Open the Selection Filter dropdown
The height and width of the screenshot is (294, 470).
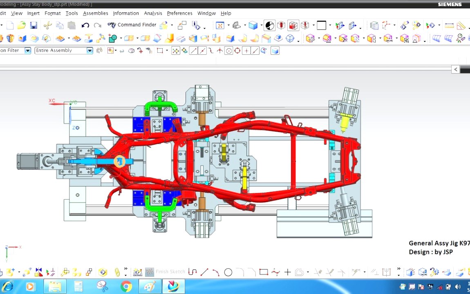27,50
